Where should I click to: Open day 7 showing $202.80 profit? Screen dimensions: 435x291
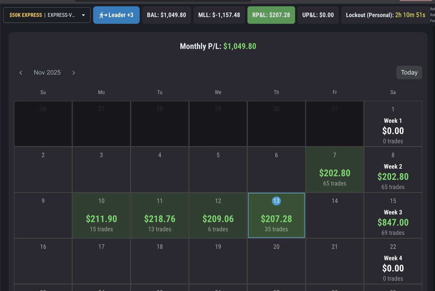[335, 169]
